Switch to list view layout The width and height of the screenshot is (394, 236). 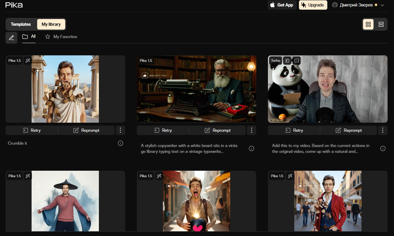tap(381, 24)
